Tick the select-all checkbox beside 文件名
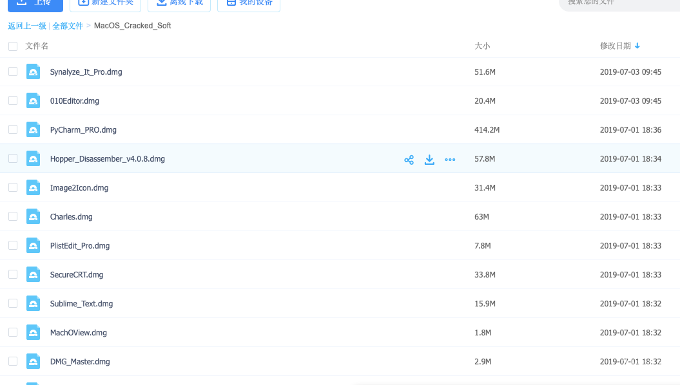This screenshot has height=385, width=680. 13,46
